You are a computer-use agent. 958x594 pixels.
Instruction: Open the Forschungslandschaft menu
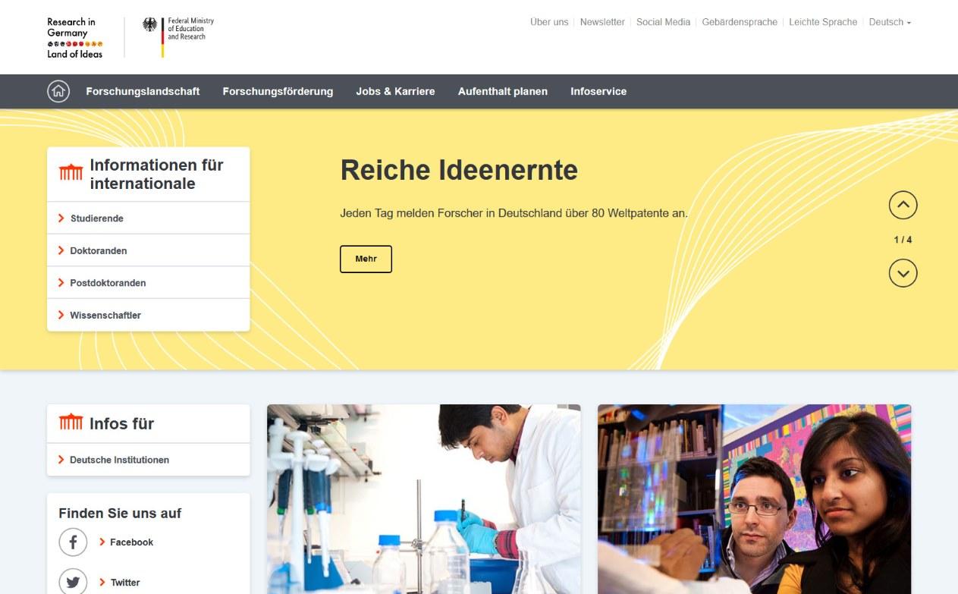pyautogui.click(x=143, y=91)
